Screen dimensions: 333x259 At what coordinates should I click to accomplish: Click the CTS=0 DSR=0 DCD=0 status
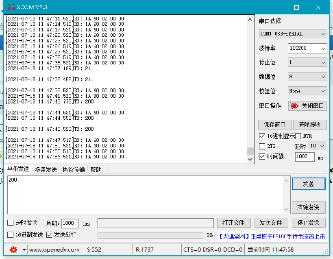(213, 250)
